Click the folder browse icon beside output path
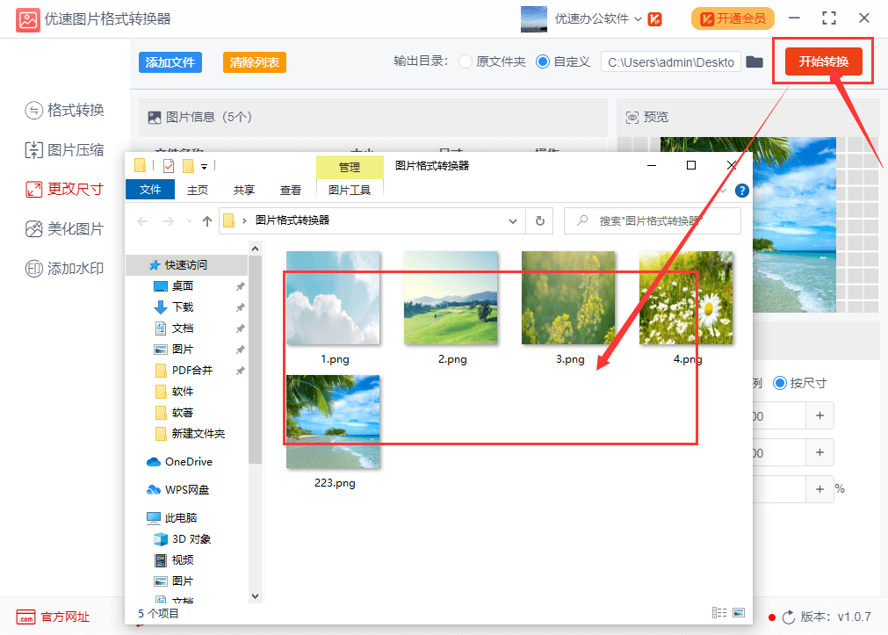 point(754,61)
